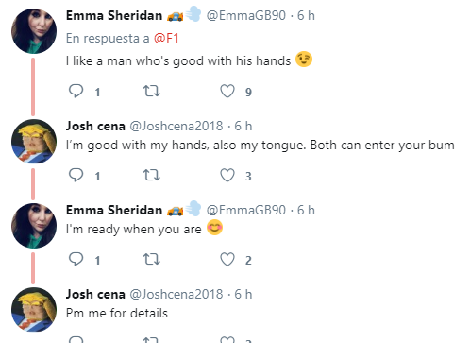470x343 pixels.
Task: Like the 'I'm ready when you are' tweet
Action: tap(227, 260)
